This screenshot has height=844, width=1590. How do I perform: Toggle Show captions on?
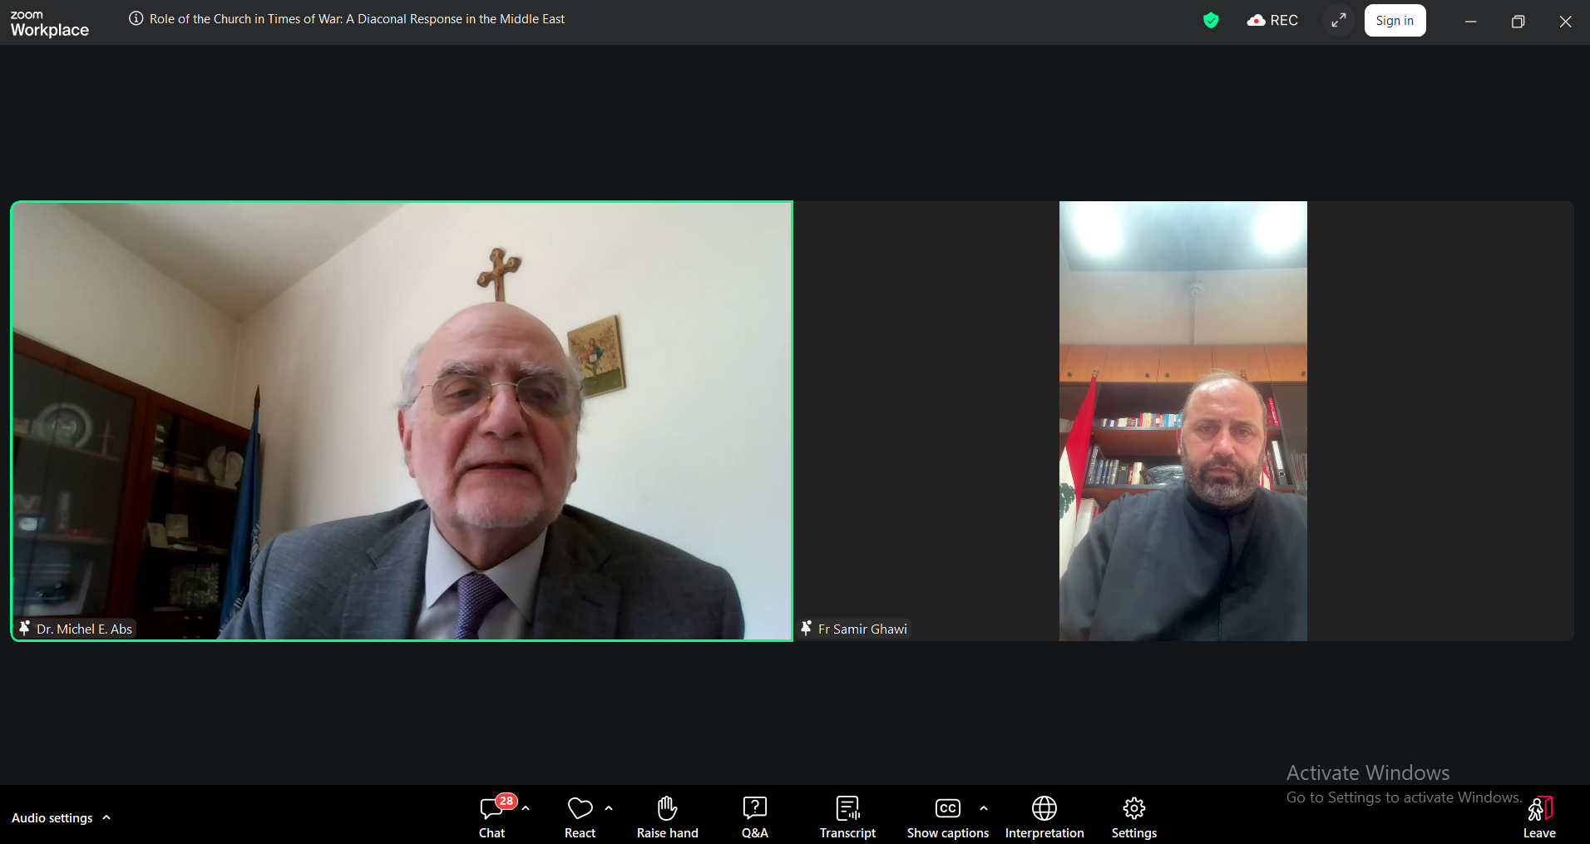click(x=948, y=817)
